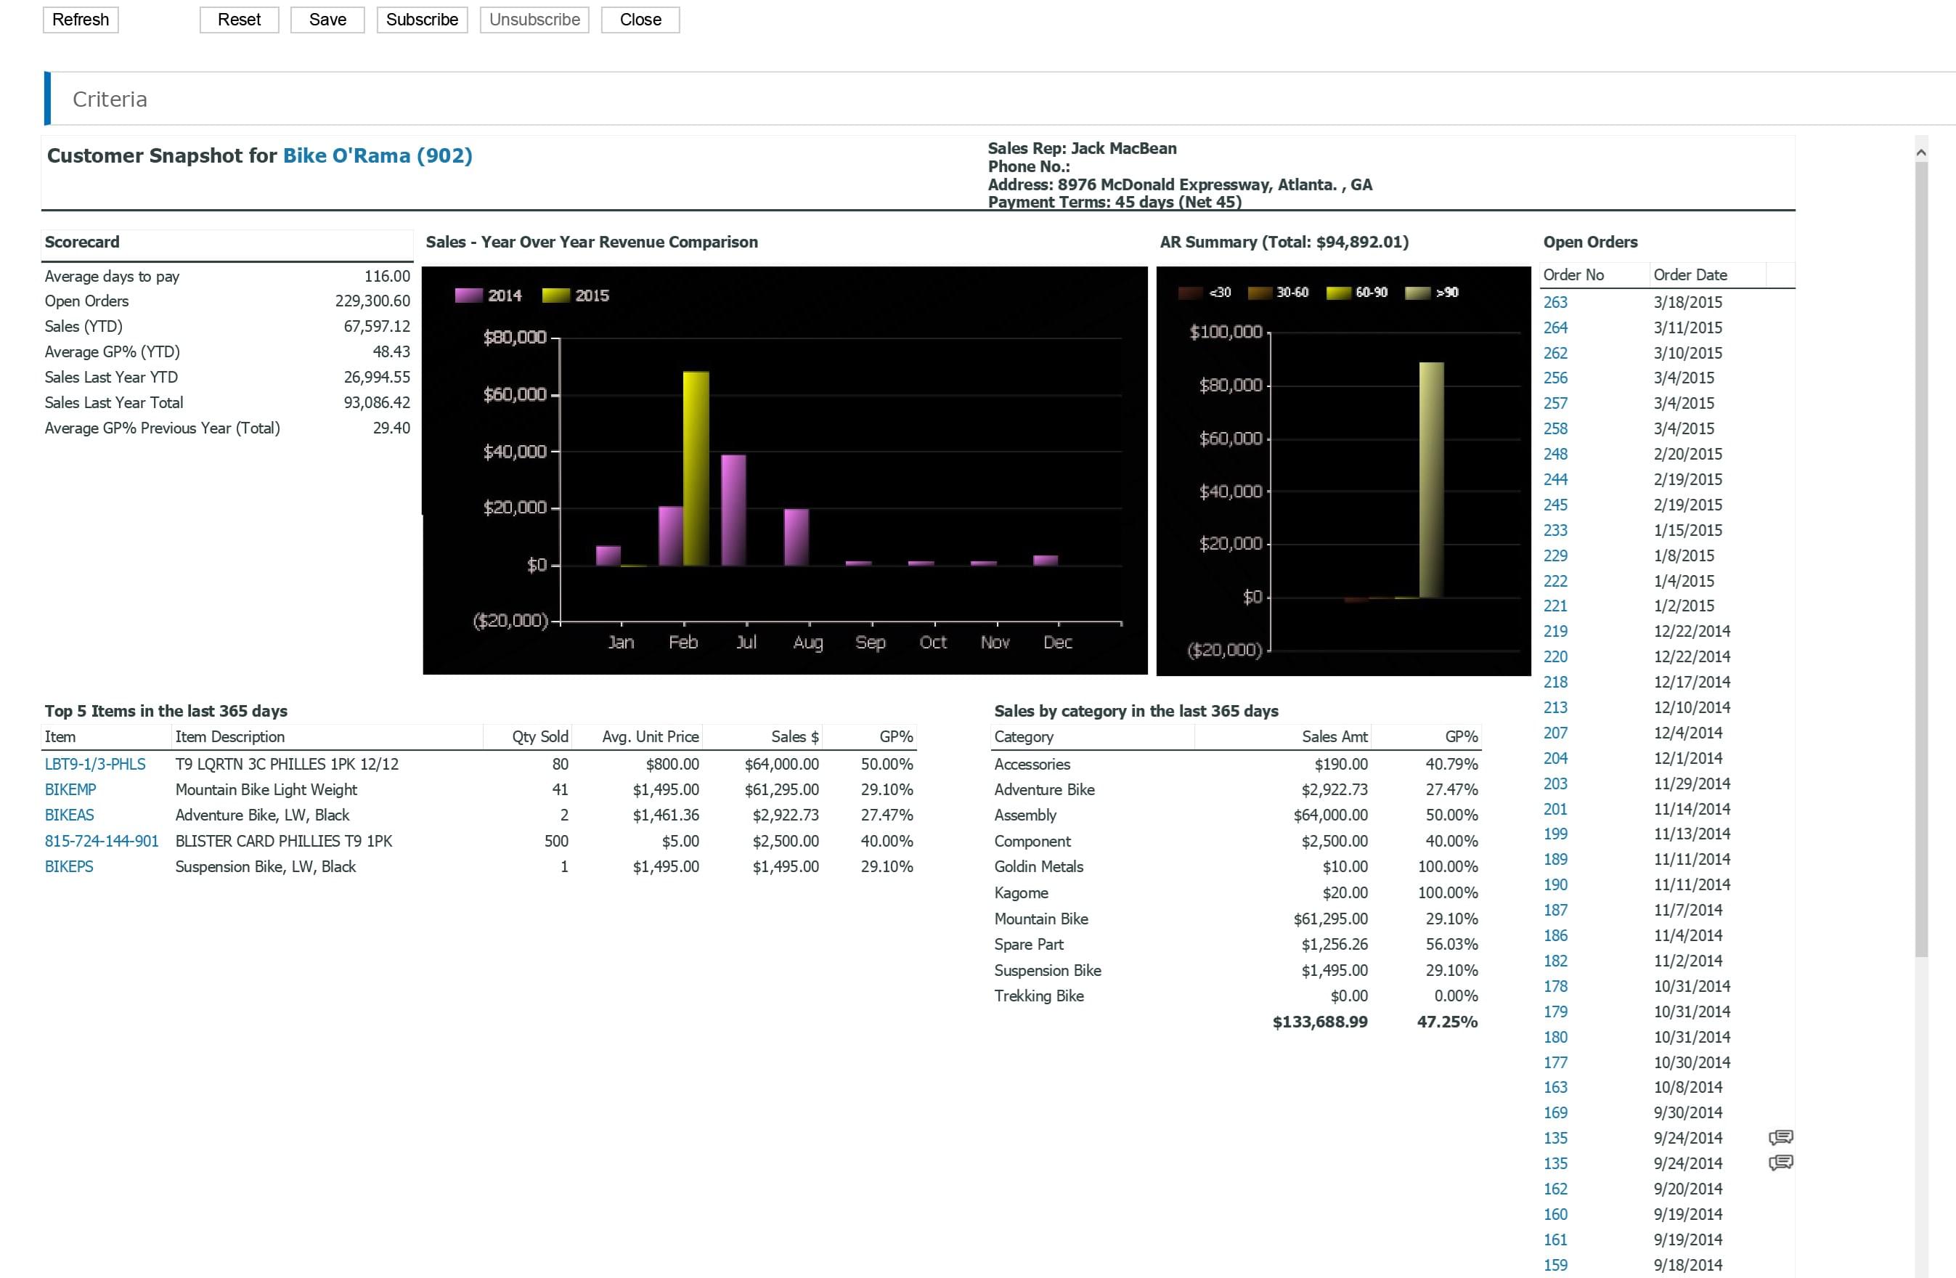Screen dimensions: 1956x1278
Task: Click the lower comment icon beside order 135
Action: pyautogui.click(x=1780, y=1162)
